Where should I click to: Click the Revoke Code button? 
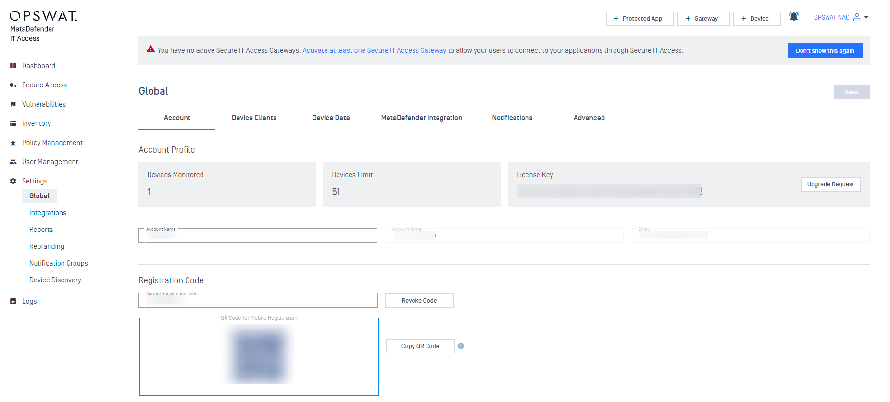tap(419, 301)
